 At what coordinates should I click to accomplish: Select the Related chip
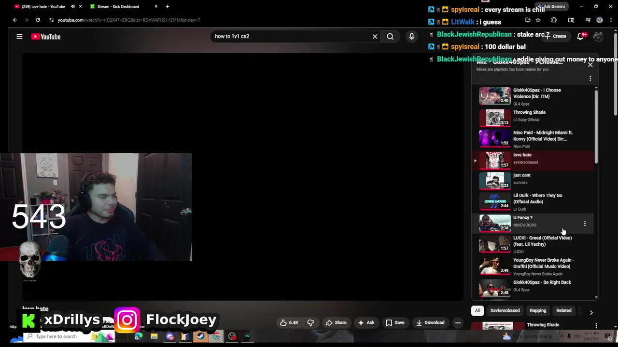[x=564, y=311]
